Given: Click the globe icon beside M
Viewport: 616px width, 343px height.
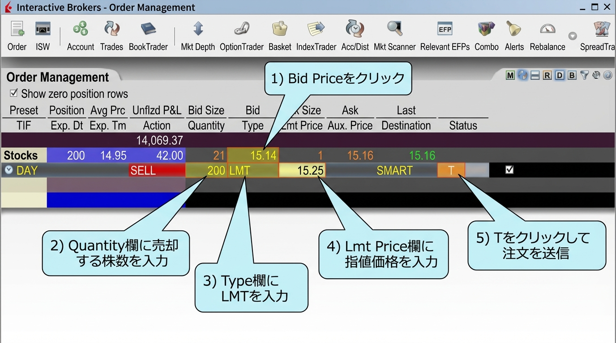Looking at the screenshot, I should tap(522, 75).
